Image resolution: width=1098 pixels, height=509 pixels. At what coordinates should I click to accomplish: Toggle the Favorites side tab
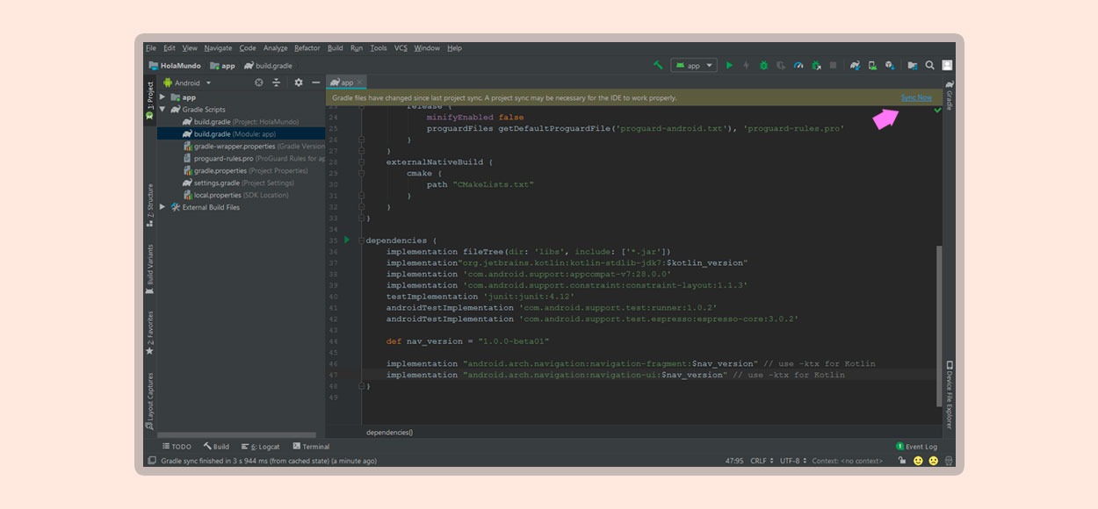(150, 333)
